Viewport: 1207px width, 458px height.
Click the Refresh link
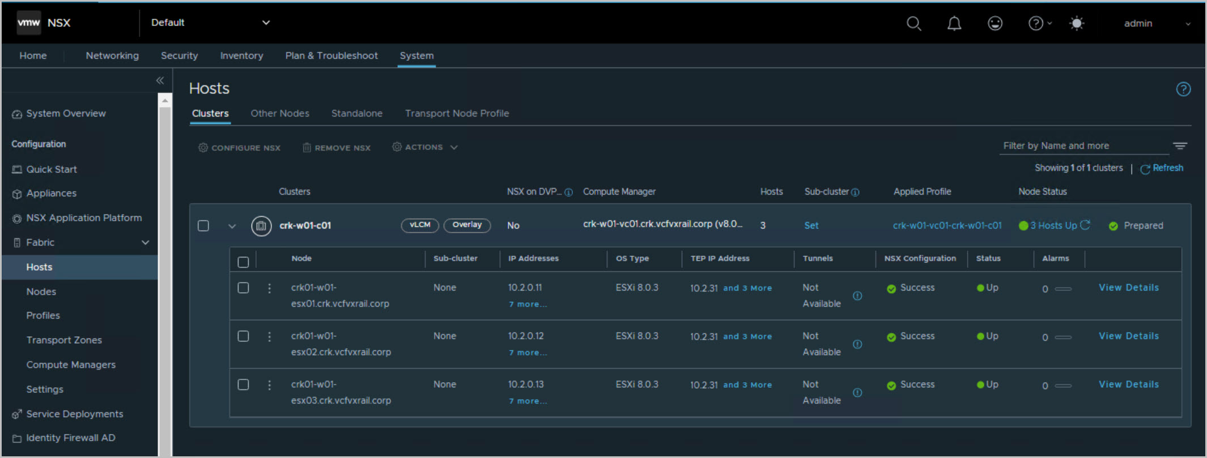tap(1167, 168)
